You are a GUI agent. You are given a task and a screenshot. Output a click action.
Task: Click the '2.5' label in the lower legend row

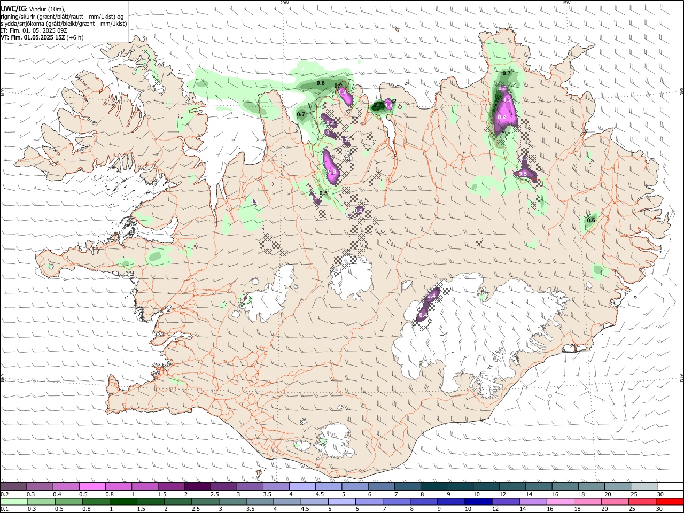tap(196, 509)
